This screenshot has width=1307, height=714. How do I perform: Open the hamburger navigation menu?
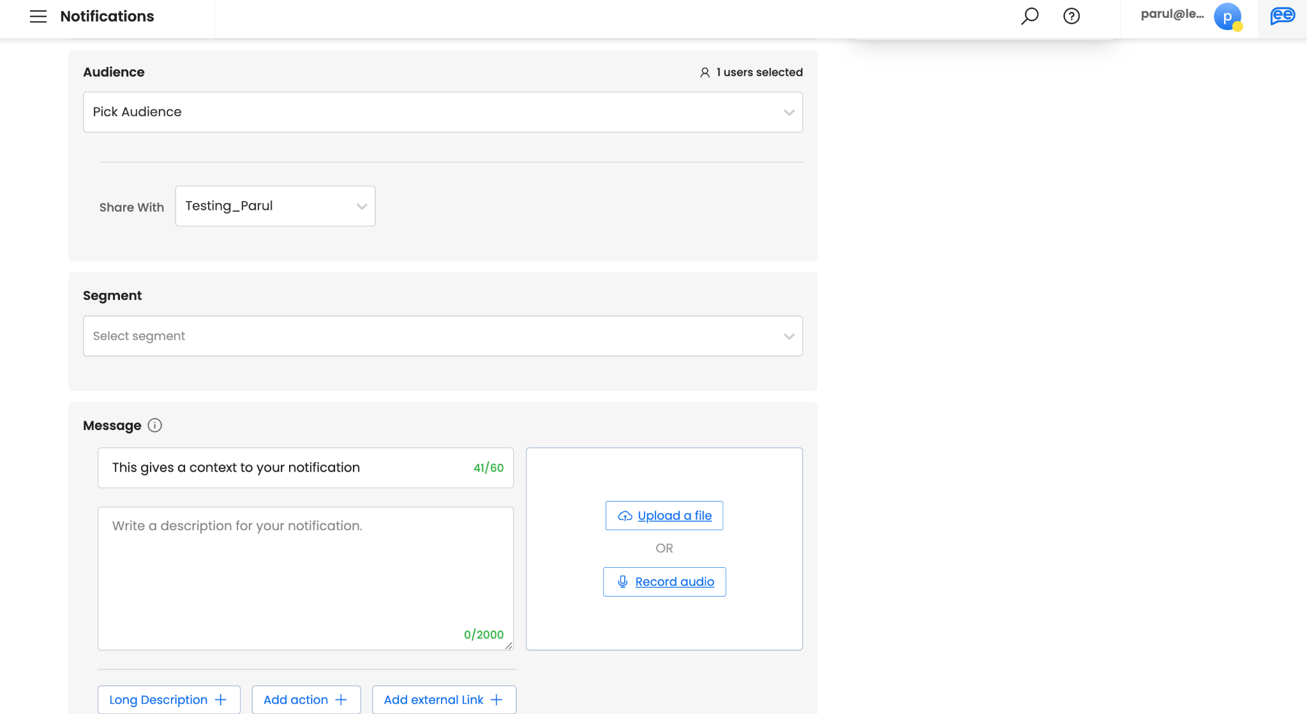tap(38, 17)
